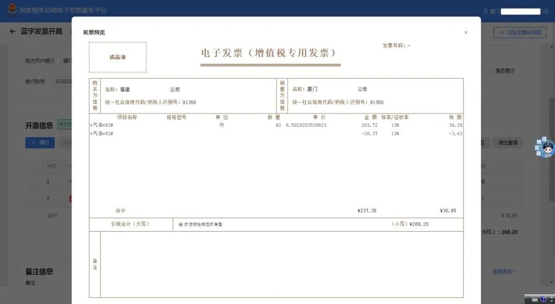Click the total tax ¥30.85 in invoice

(x=448, y=211)
